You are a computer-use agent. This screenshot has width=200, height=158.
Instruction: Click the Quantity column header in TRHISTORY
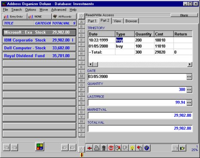[x=144, y=34]
